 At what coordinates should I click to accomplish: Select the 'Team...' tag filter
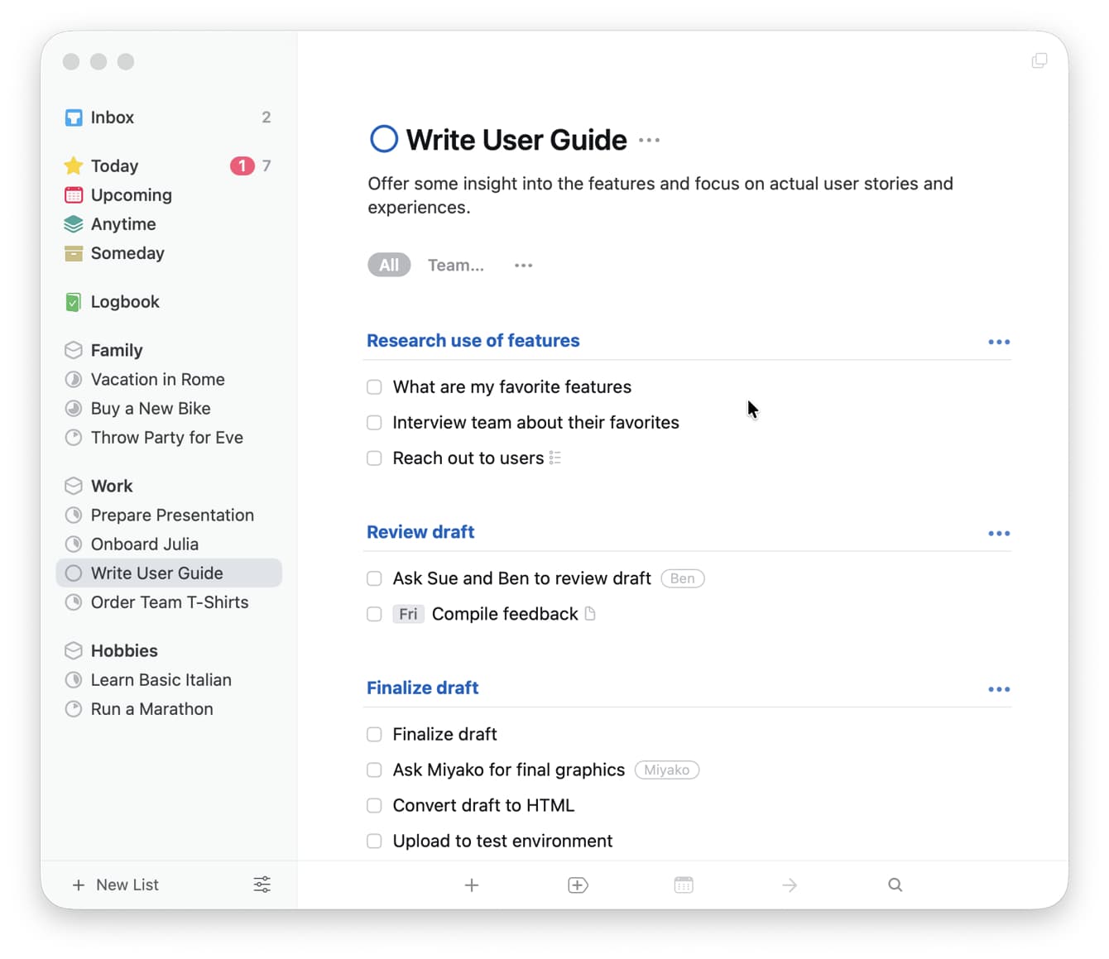click(x=455, y=265)
